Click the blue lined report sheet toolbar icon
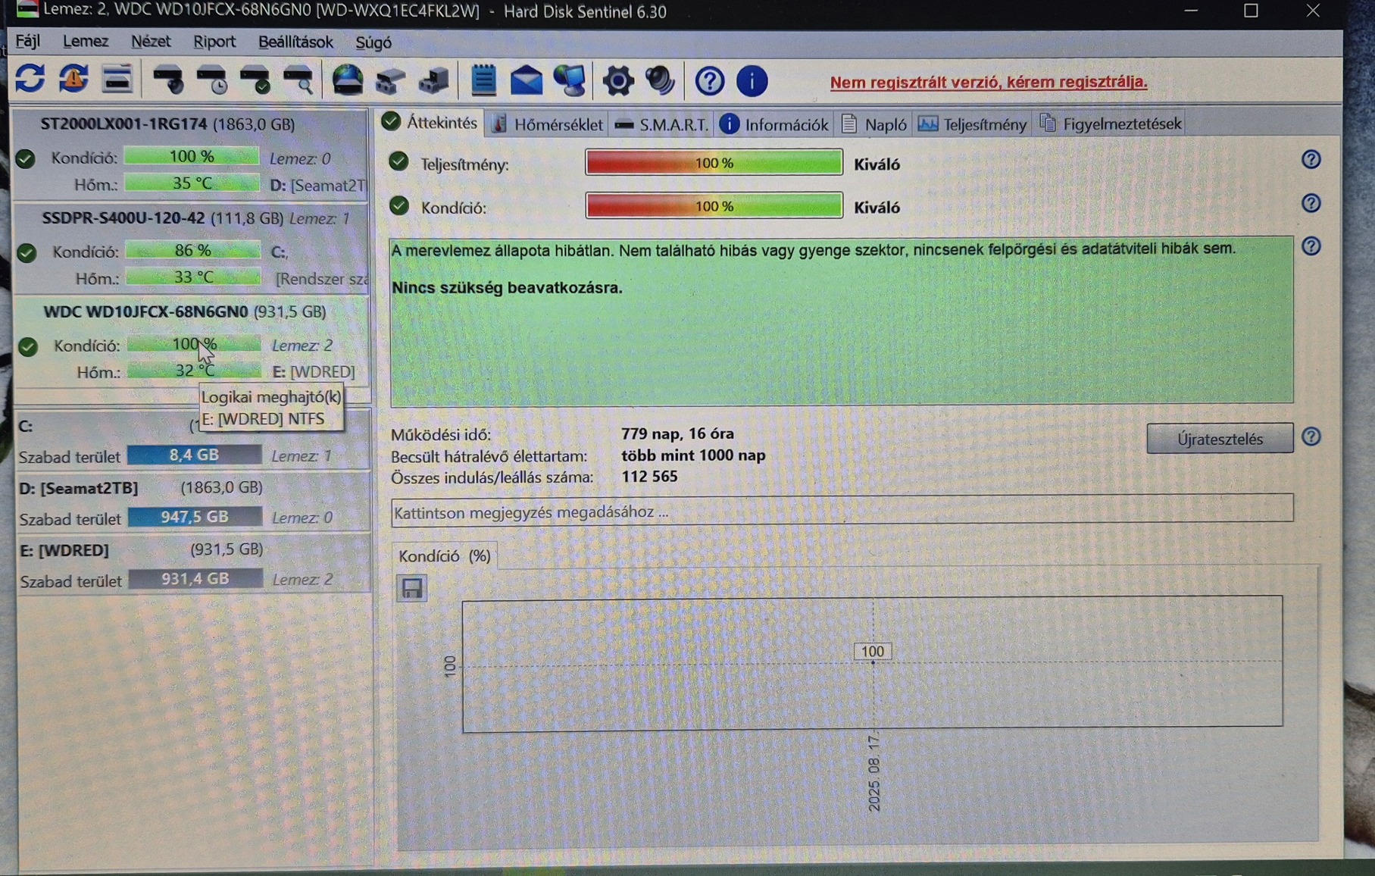 pyautogui.click(x=483, y=80)
